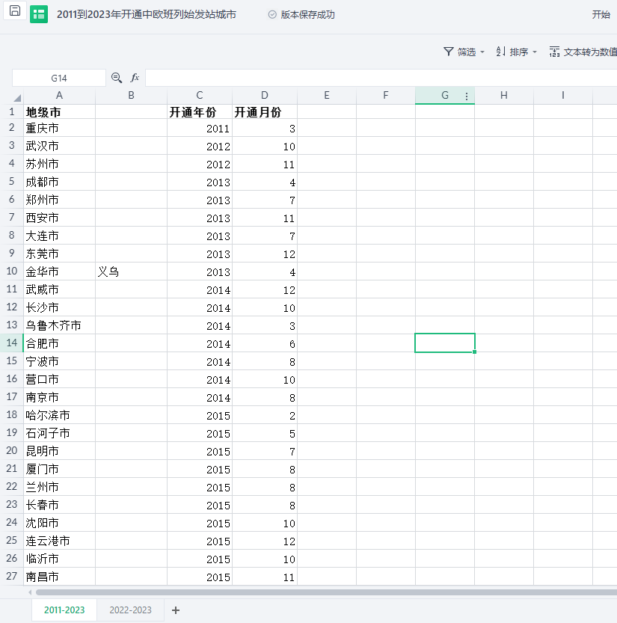Click the cell 武威市
The height and width of the screenshot is (623, 617).
(59, 289)
